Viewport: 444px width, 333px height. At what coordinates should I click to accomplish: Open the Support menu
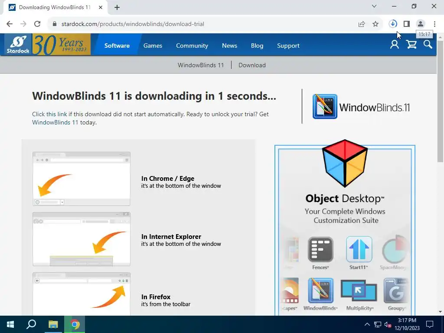click(x=288, y=46)
